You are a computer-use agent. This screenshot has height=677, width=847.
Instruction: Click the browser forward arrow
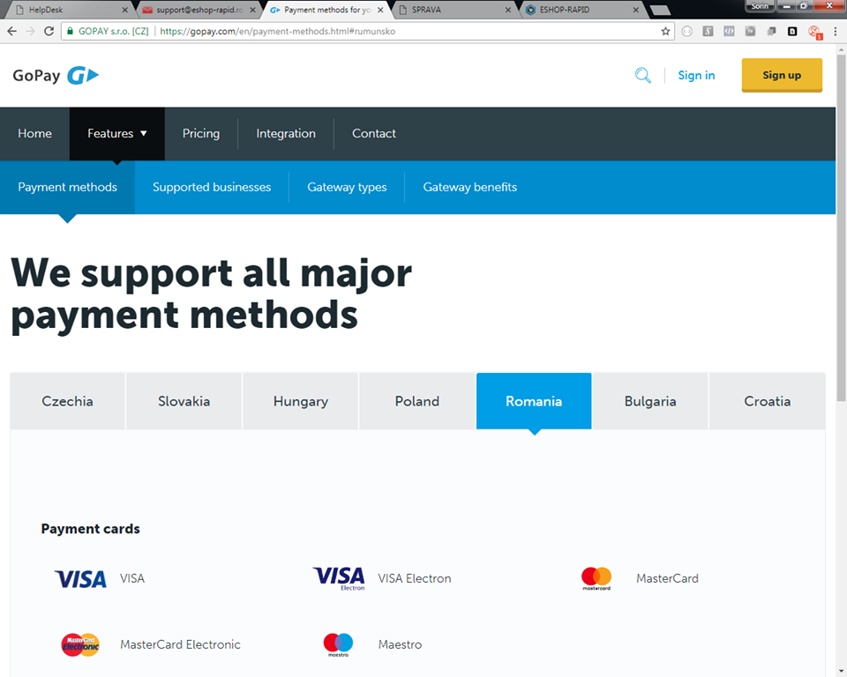pyautogui.click(x=30, y=32)
